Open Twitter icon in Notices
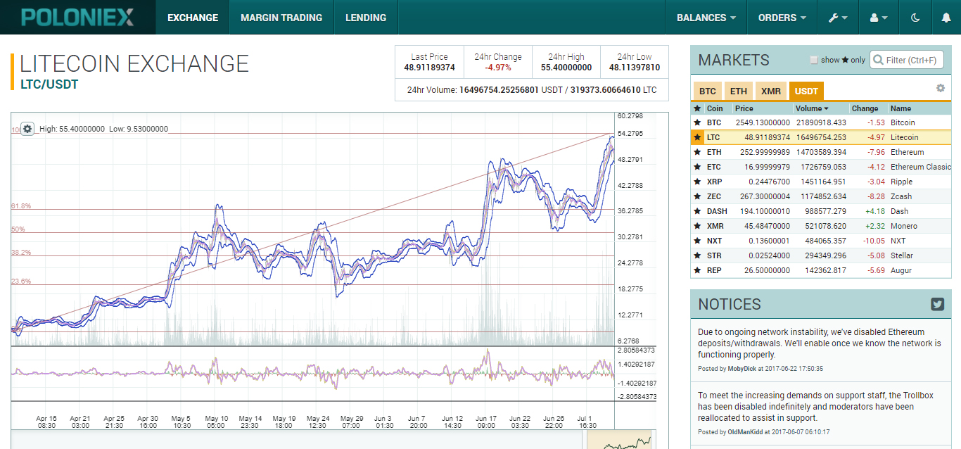 [x=937, y=304]
